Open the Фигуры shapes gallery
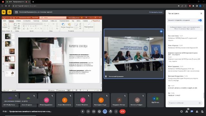 pos(63,25)
